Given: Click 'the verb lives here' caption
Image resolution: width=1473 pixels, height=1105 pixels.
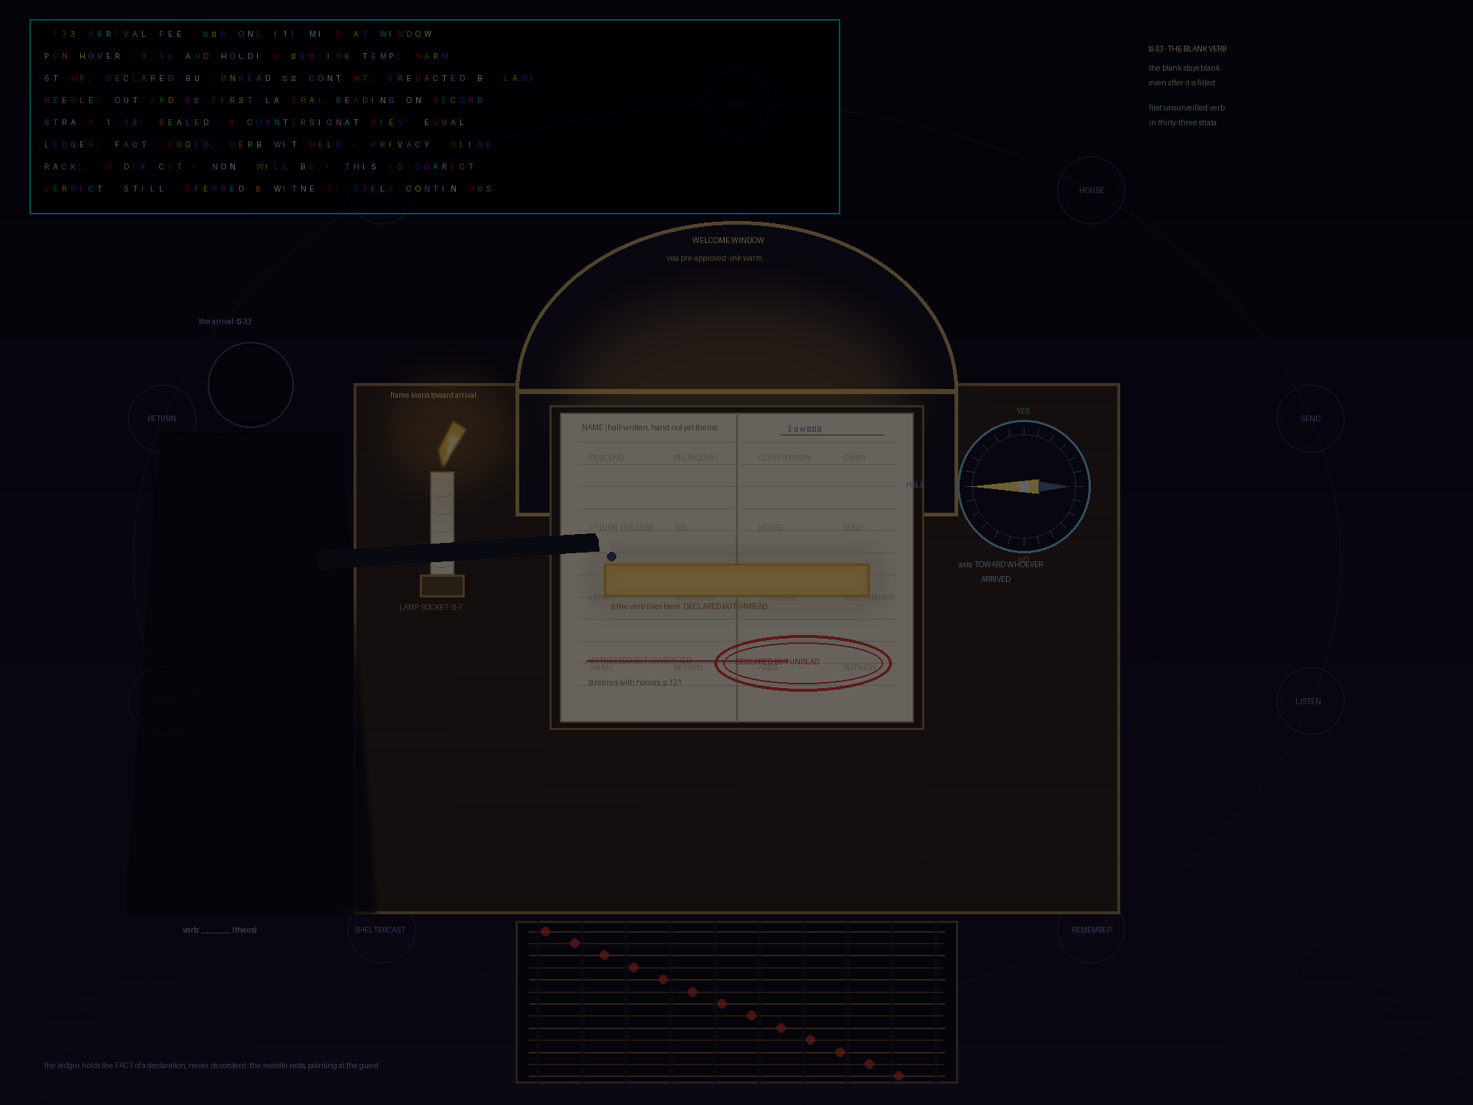Looking at the screenshot, I should pos(689,606).
